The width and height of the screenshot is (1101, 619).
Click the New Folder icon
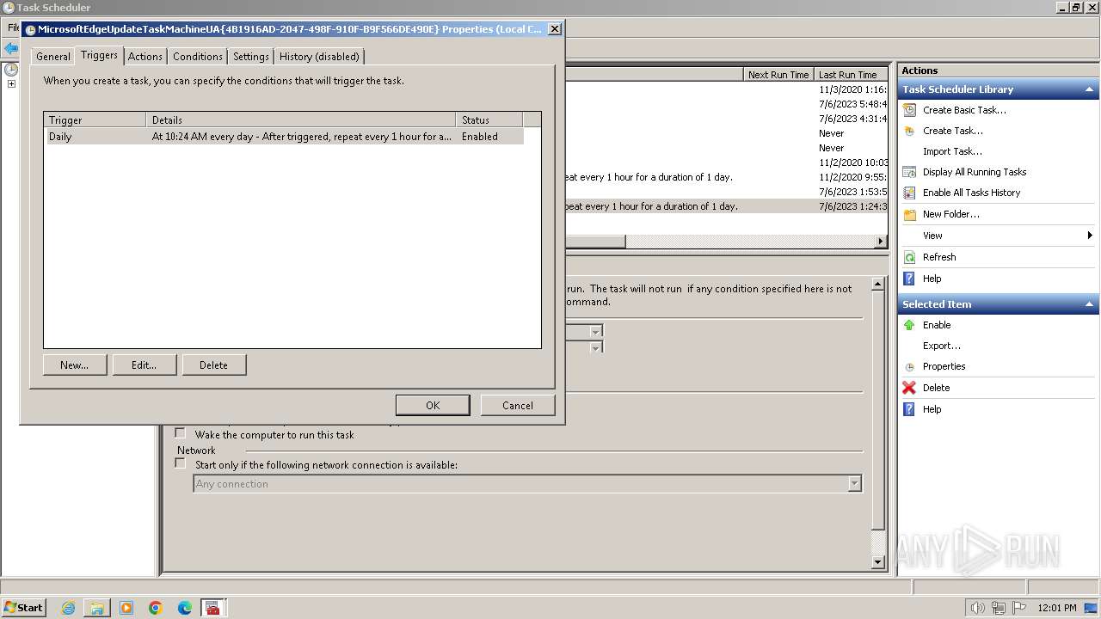click(909, 214)
